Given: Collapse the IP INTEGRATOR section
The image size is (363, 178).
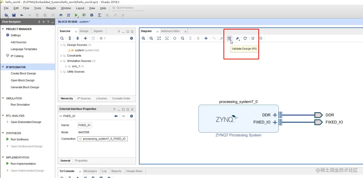Looking at the screenshot, I should (x=3, y=67).
